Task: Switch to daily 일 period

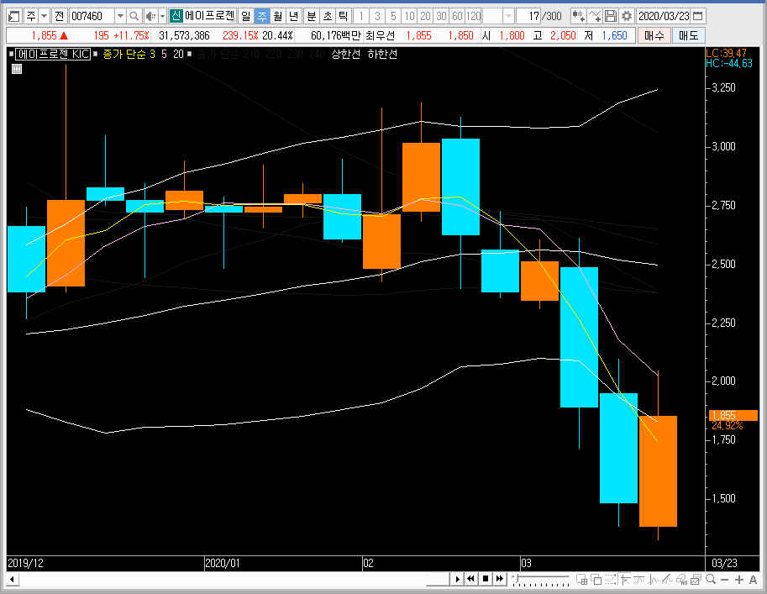Action: (x=245, y=16)
